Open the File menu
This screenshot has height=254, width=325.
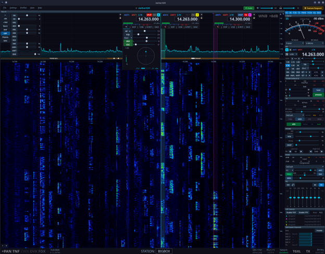[x=5, y=8]
